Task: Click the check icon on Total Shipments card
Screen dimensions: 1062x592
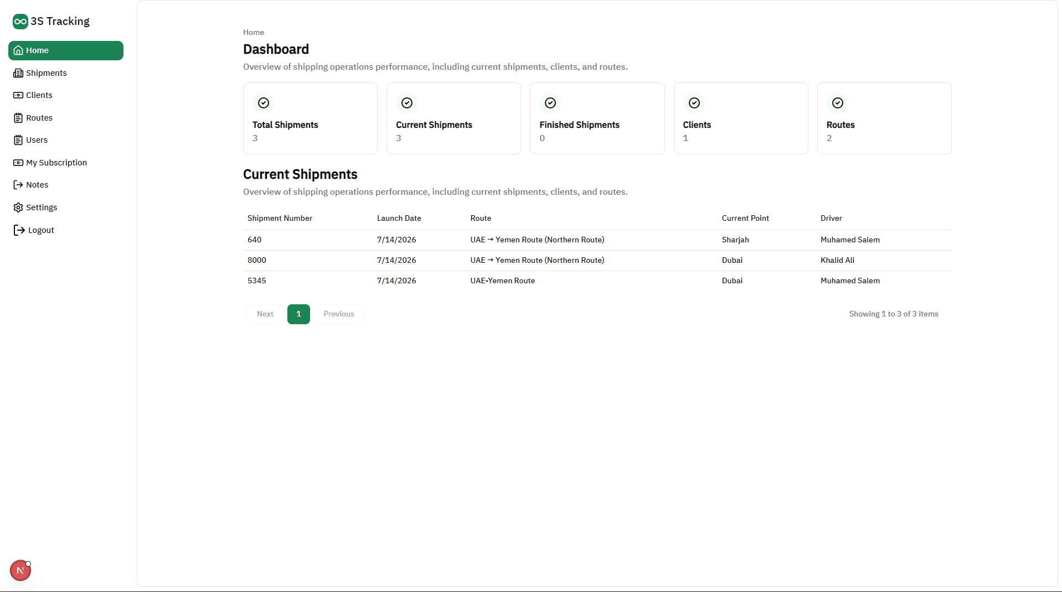Action: click(264, 103)
